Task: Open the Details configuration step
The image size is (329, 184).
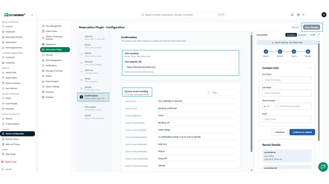Action: coord(93,89)
